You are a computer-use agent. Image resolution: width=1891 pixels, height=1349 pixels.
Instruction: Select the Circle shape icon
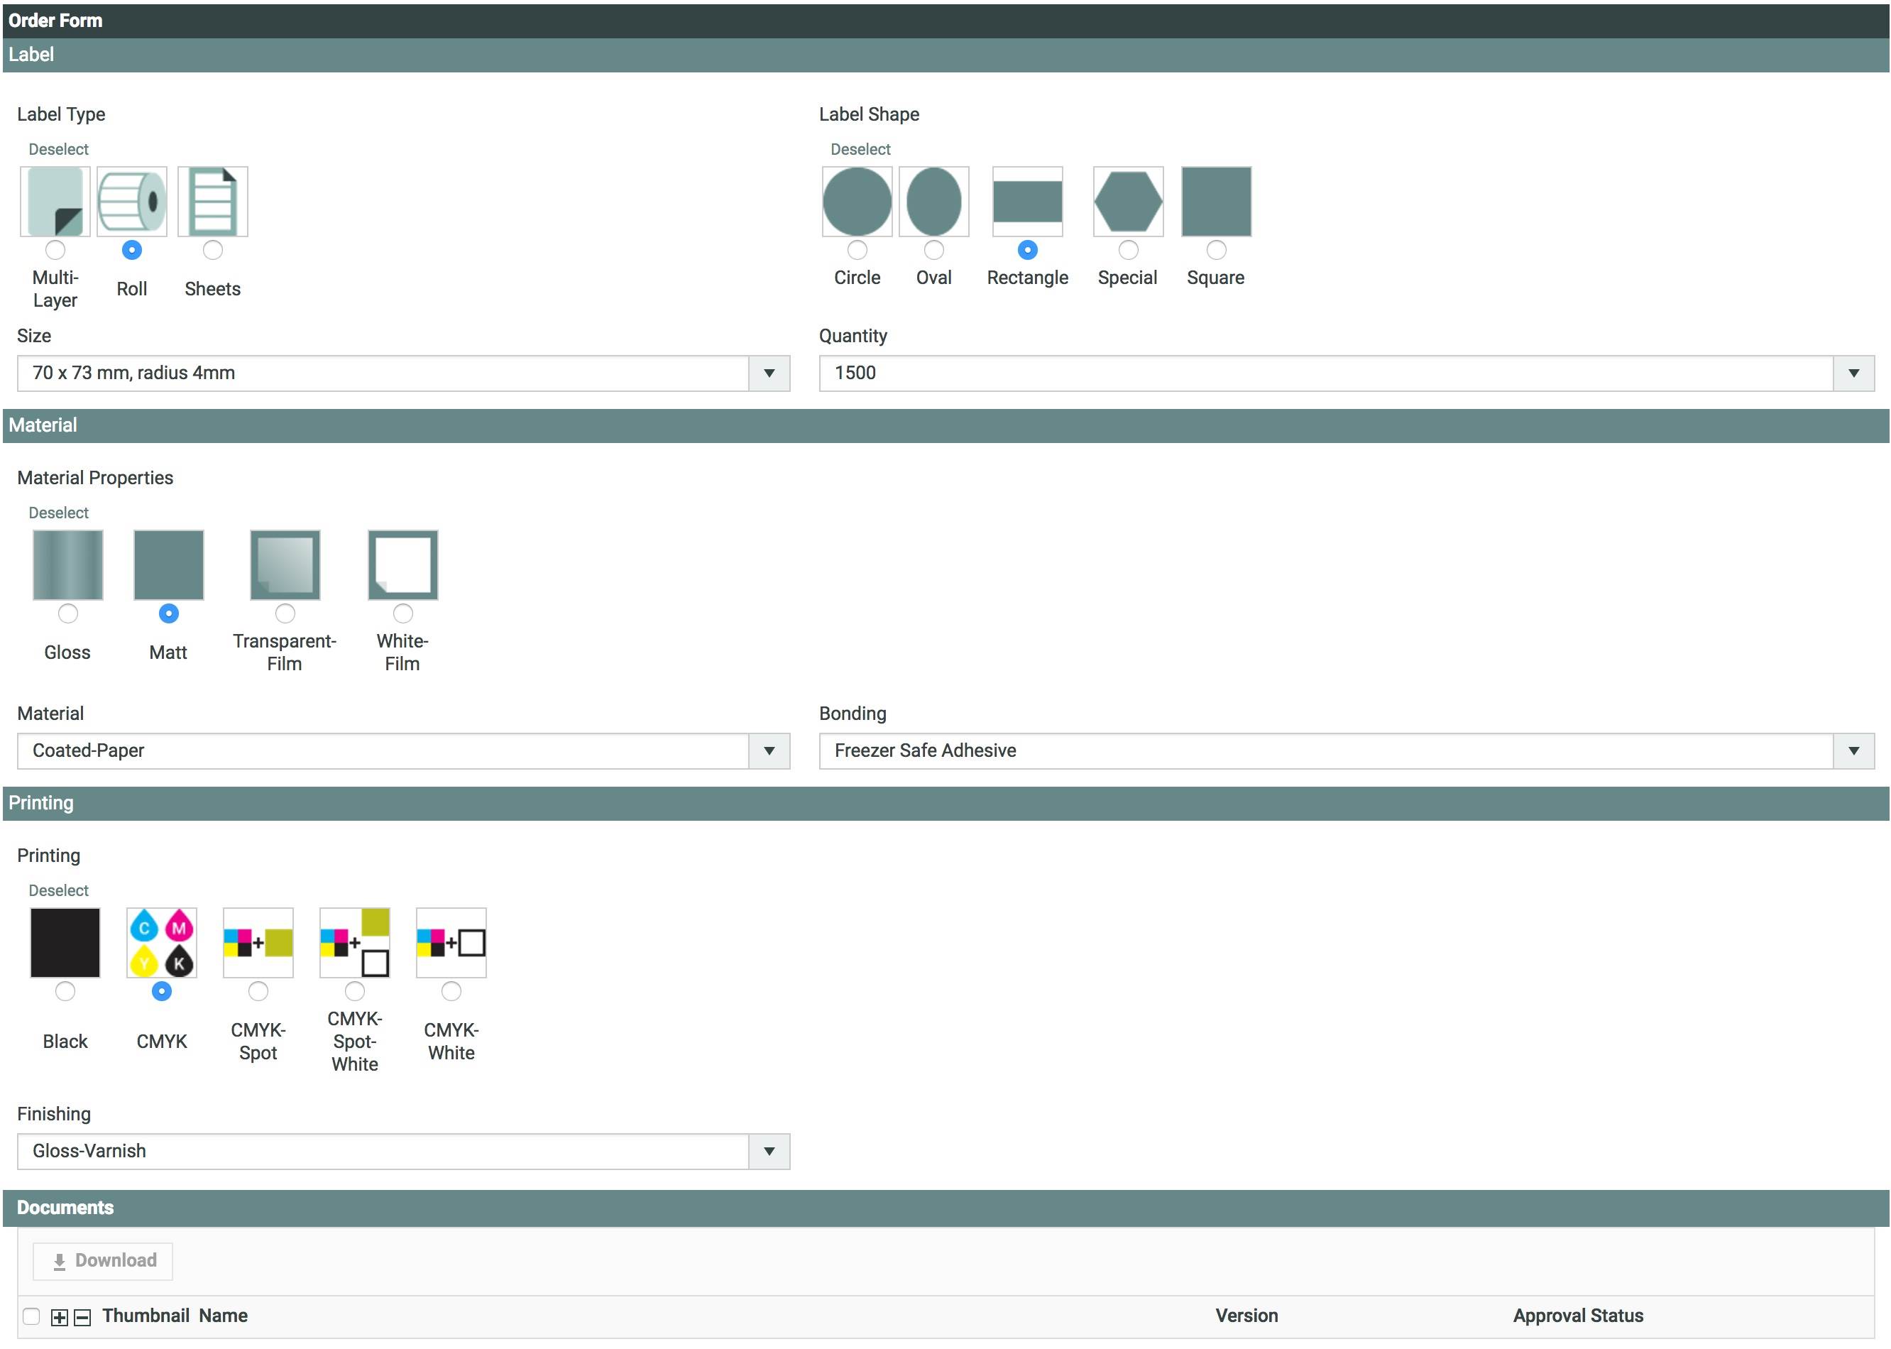[x=857, y=202]
